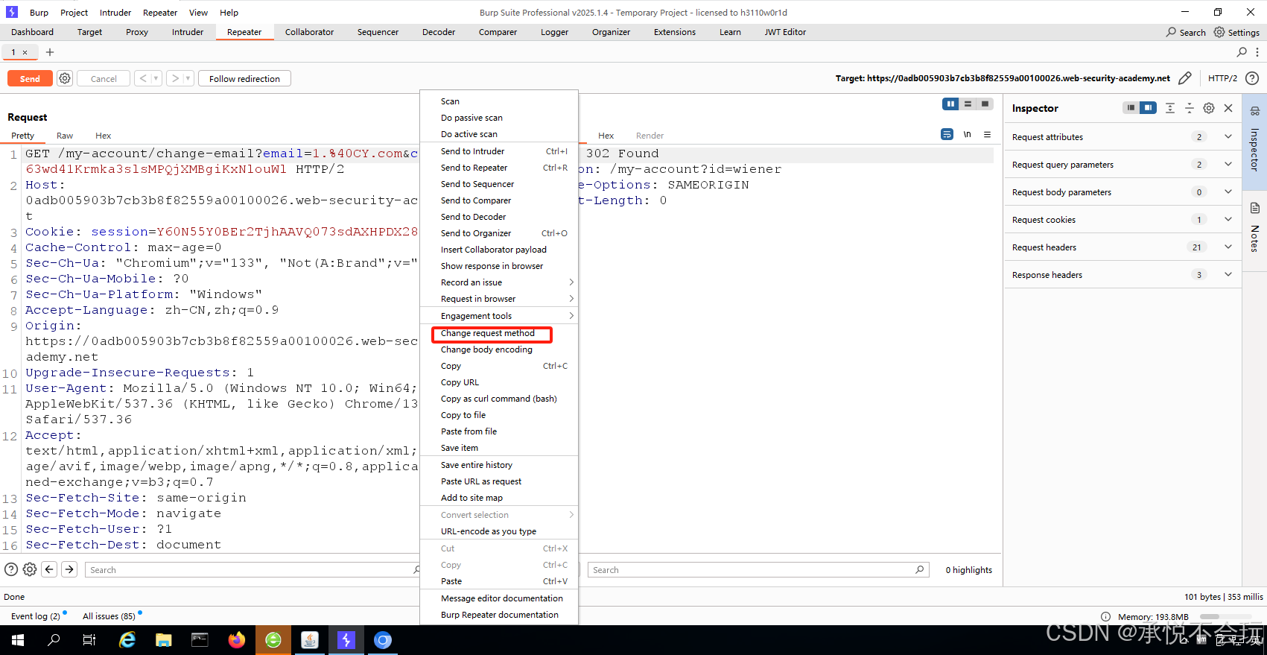Add a new Repeater tab with plus
1267x655 pixels.
tap(50, 52)
